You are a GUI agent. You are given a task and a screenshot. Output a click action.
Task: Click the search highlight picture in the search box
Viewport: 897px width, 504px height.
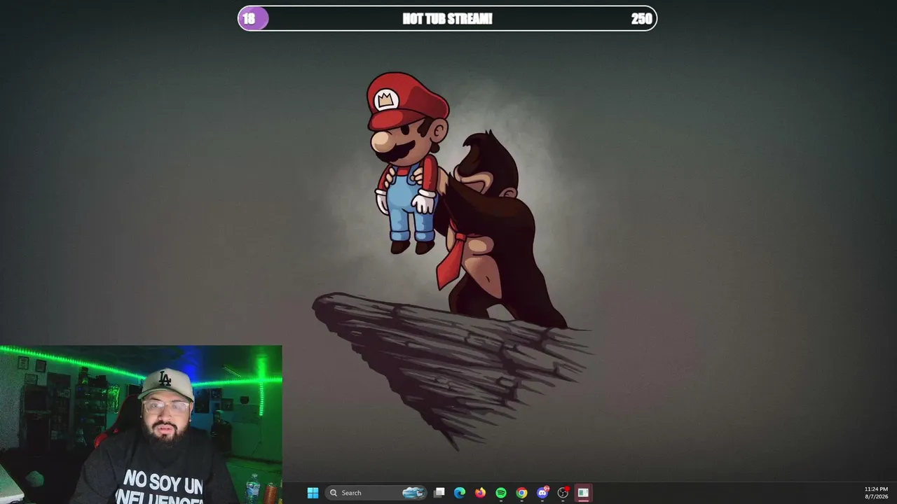pyautogui.click(x=413, y=493)
